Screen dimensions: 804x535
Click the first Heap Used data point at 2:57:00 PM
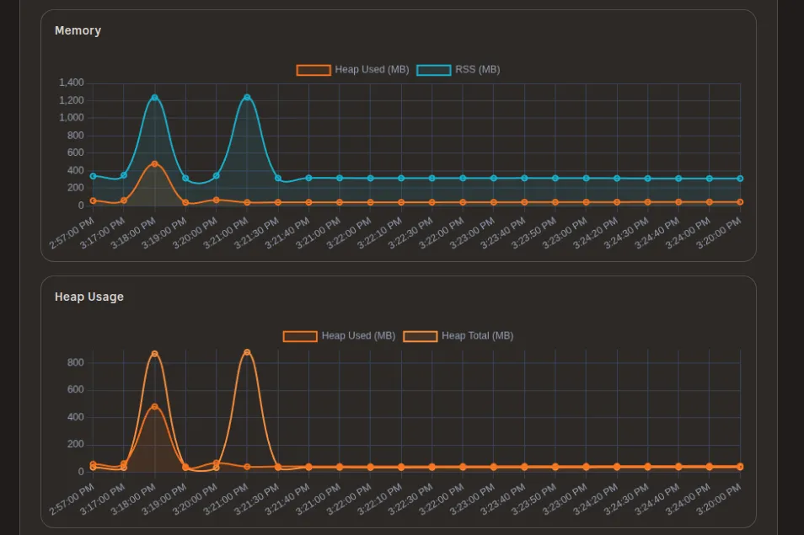coord(91,201)
